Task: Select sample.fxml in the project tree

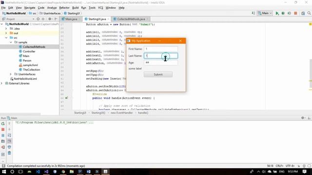Action: tap(30, 65)
